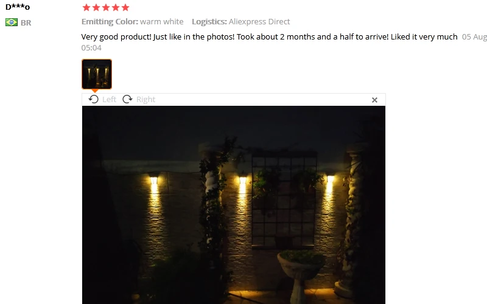Click the BR country code
Screen dimensions: 487x304
click(x=26, y=23)
